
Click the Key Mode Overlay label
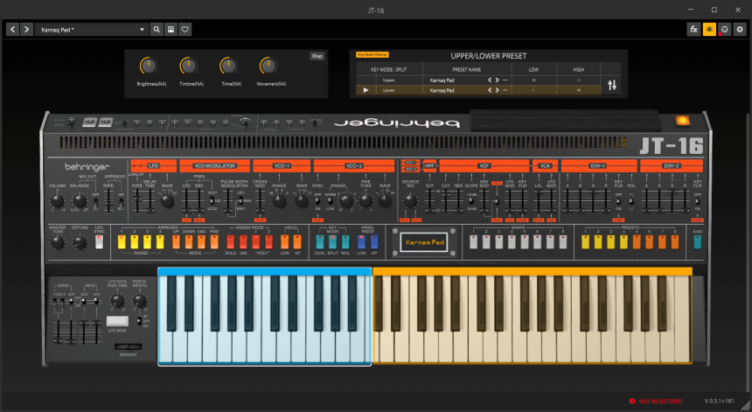373,55
